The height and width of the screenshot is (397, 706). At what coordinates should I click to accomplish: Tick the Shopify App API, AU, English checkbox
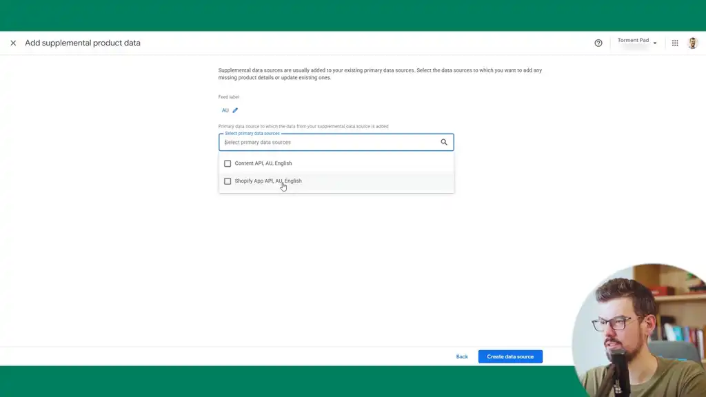pos(228,181)
